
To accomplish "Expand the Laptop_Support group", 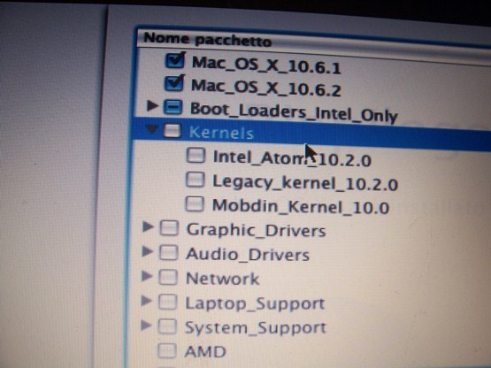I will tap(146, 301).
